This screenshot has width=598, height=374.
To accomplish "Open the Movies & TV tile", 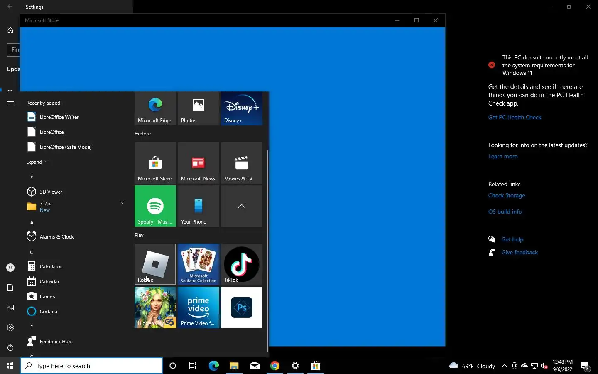I will (242, 163).
